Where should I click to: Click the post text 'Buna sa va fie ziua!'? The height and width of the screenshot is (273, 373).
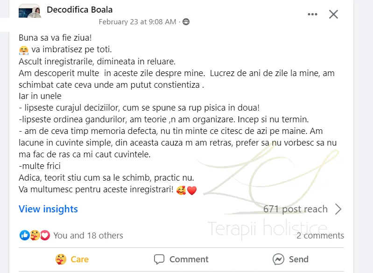pos(55,37)
